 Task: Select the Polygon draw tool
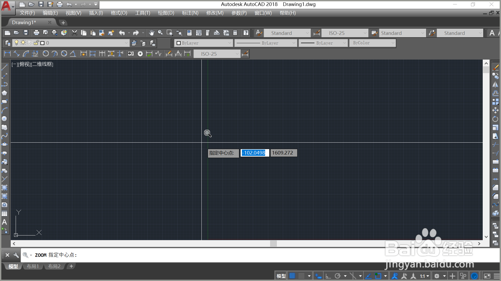pos(4,93)
